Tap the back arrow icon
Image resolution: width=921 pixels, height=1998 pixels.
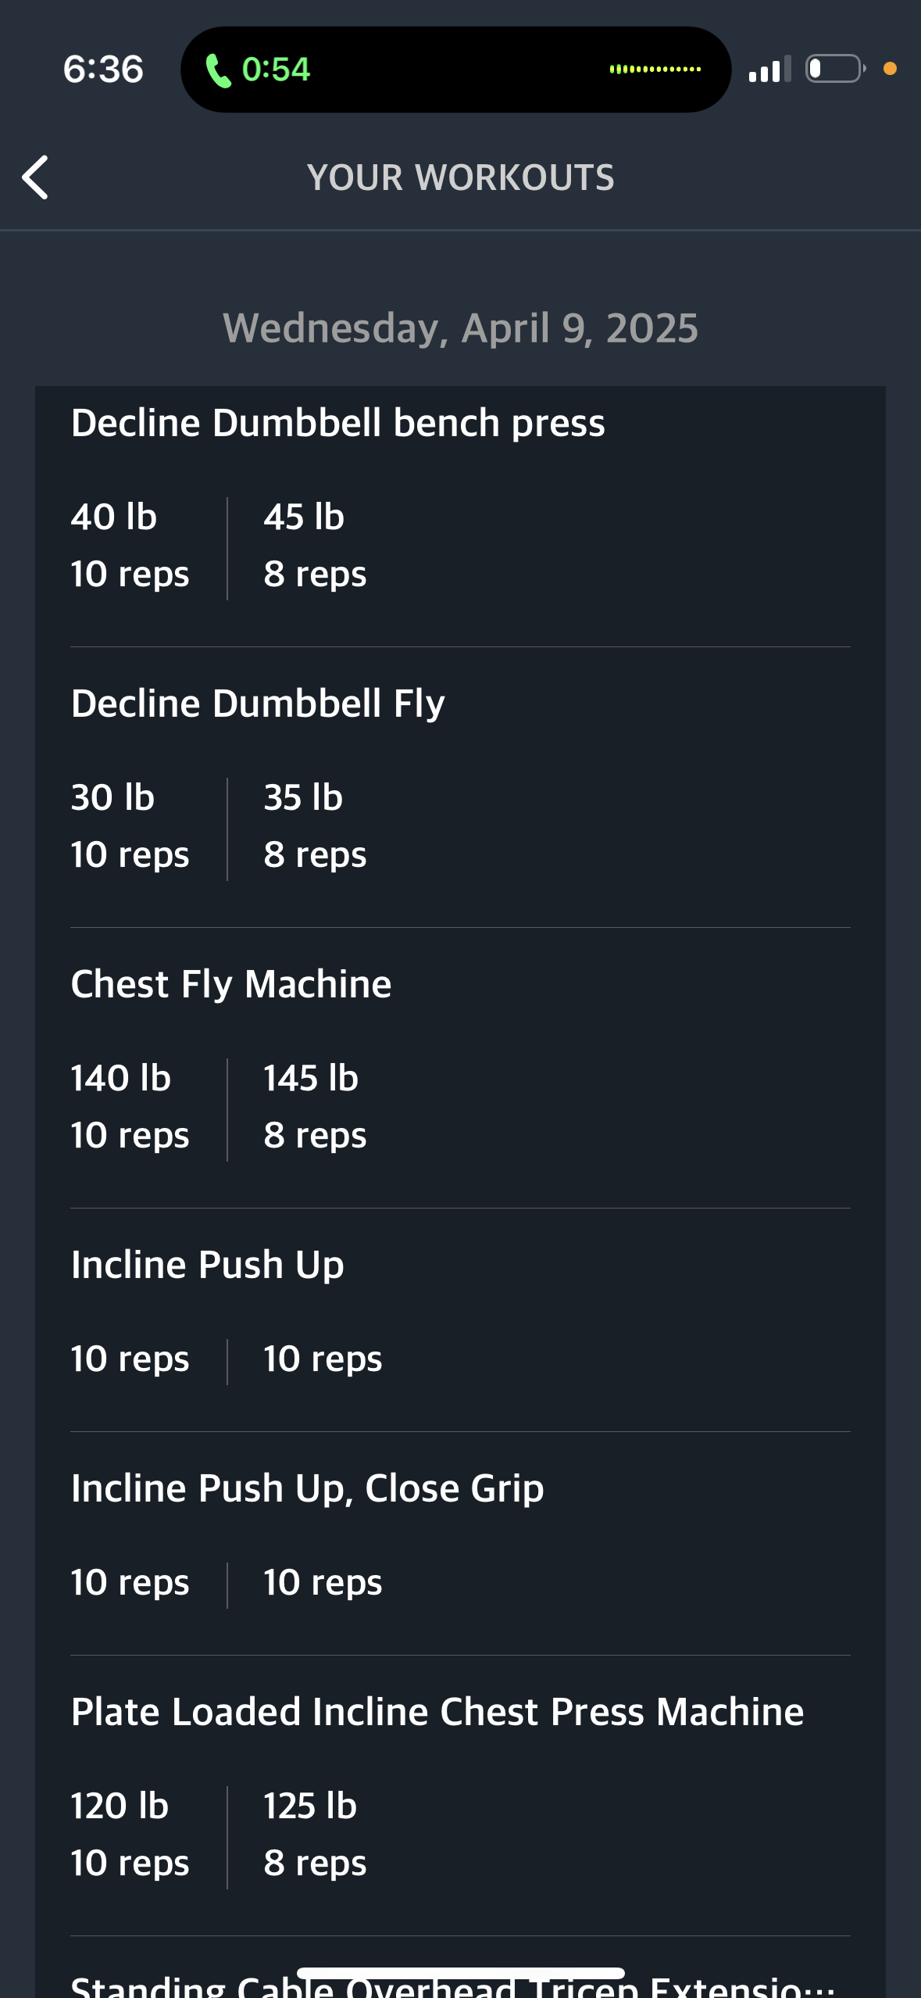[x=36, y=177]
